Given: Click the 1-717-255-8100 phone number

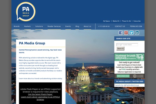Looking at the screenshot, I should pyautogui.click(x=104, y=26).
